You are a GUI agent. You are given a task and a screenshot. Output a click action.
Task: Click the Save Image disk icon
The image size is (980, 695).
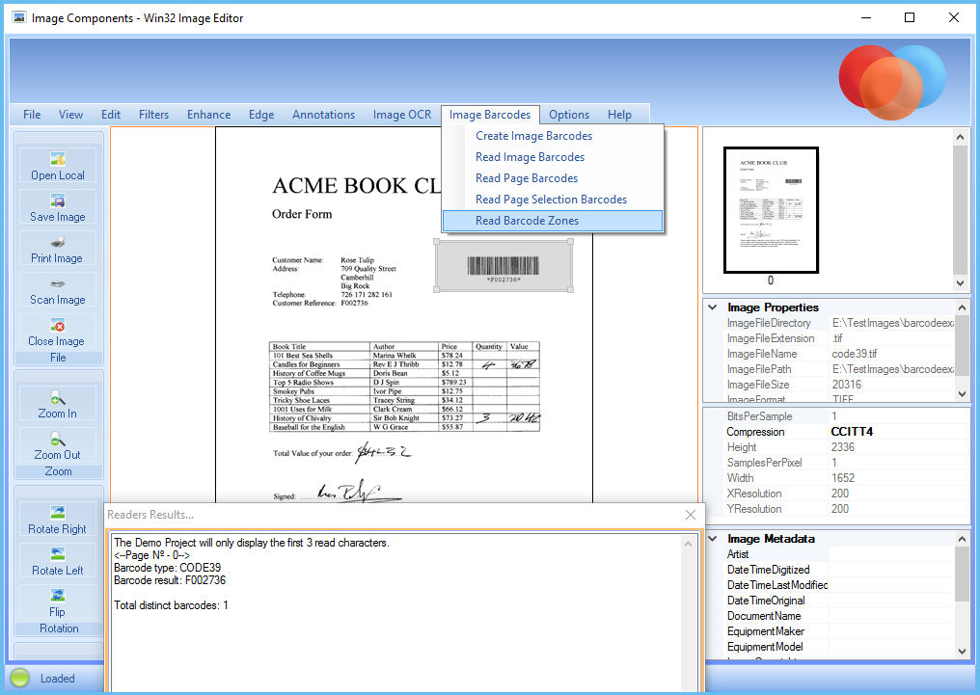[58, 200]
